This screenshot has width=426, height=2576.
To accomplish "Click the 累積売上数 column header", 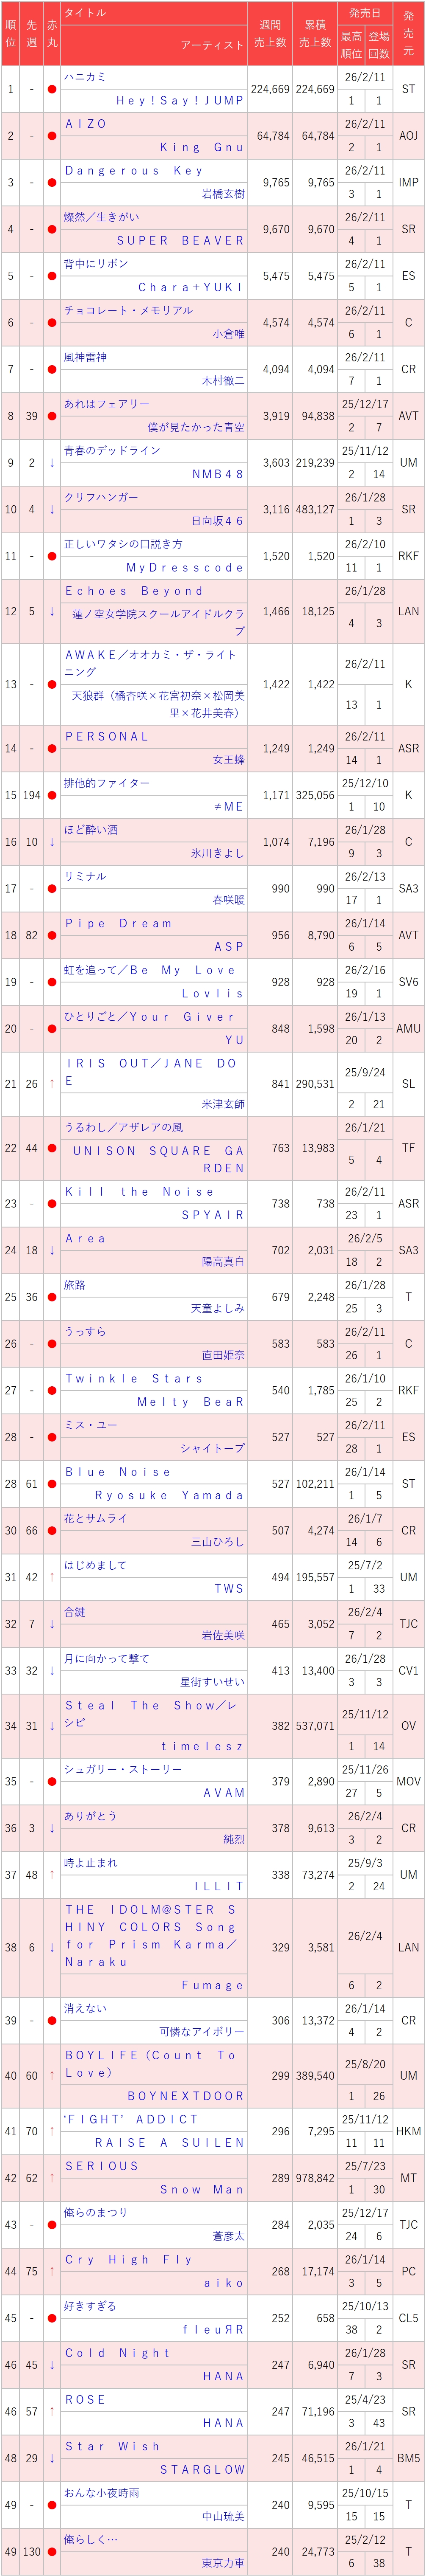I will point(314,33).
